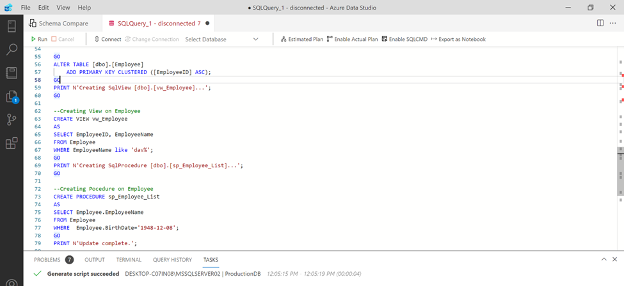This screenshot has width=624, height=286.
Task: Open the Search icon in sidebar
Action: [12, 50]
